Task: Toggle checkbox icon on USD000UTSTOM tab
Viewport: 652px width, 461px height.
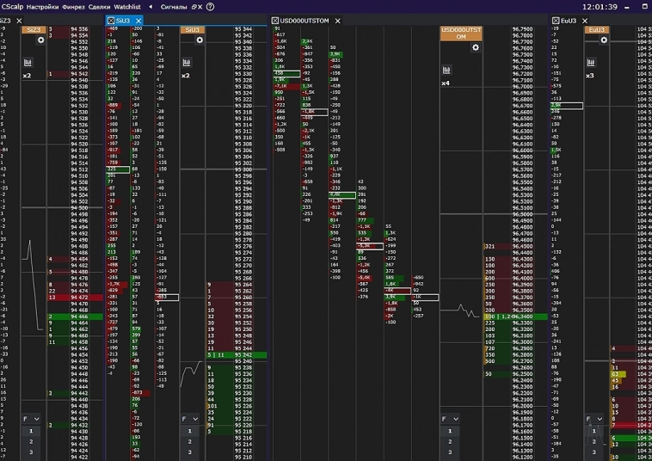Action: point(275,20)
